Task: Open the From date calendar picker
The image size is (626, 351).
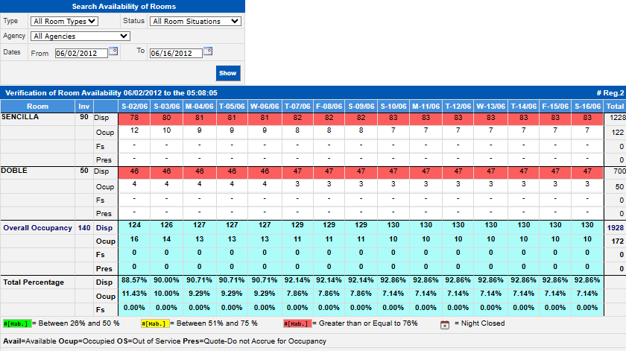Action: tap(113, 51)
